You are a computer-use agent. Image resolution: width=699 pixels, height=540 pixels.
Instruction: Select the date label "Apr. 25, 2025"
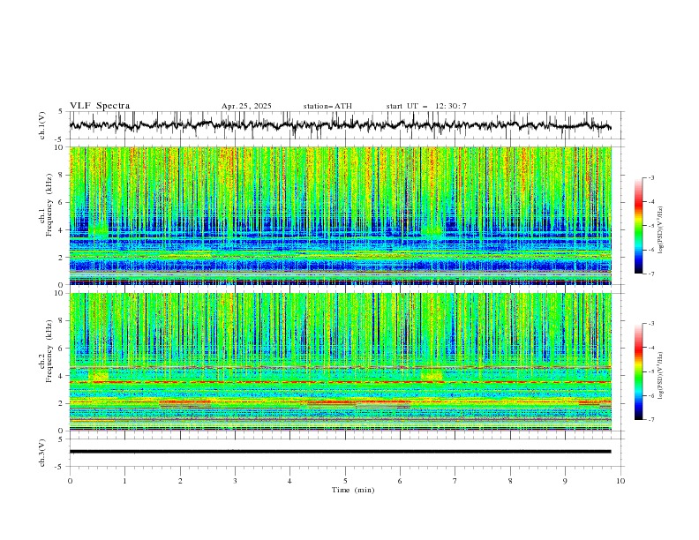(246, 106)
